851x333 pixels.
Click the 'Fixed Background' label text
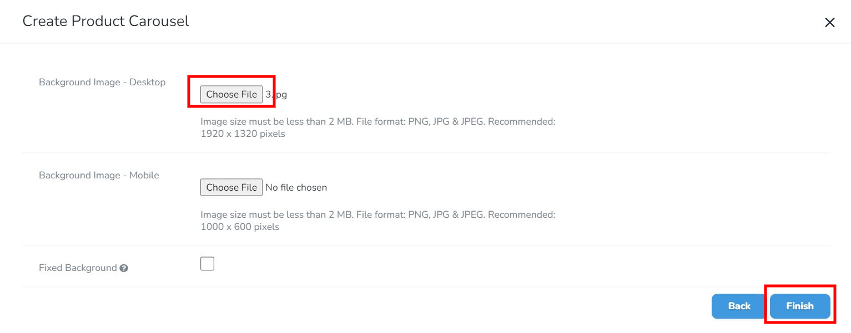coord(78,268)
